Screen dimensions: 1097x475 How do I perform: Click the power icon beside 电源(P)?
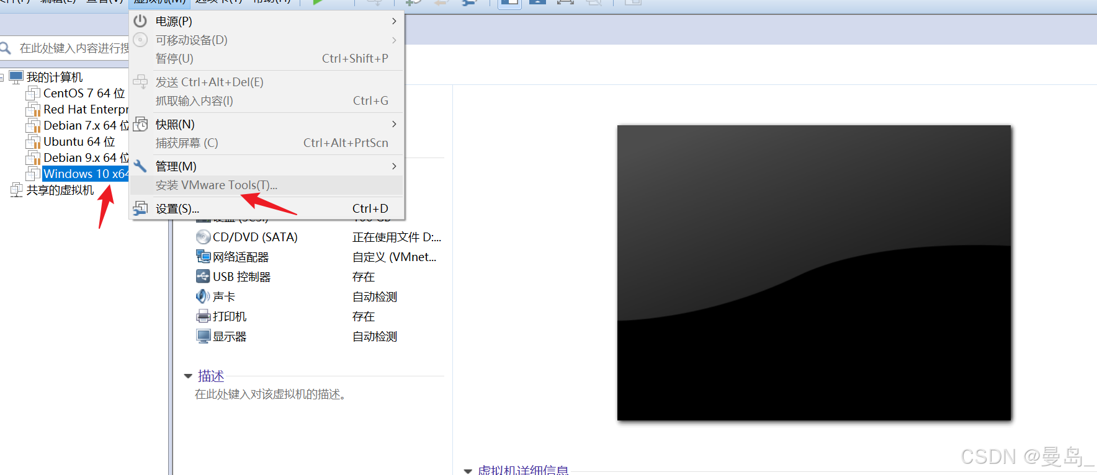click(x=140, y=21)
